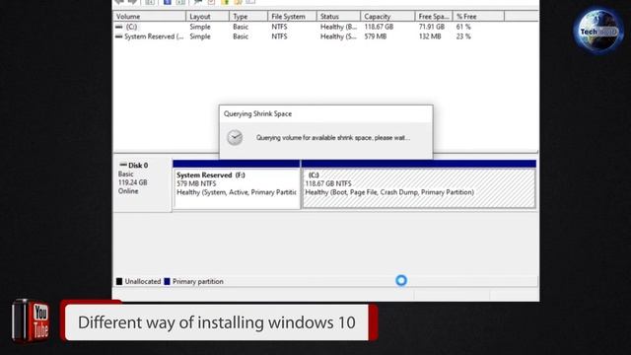
Task: Click the 71.91 GB free space cell
Action: tap(432, 27)
